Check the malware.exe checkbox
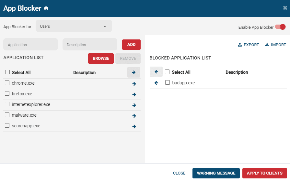Image resolution: width=290 pixels, height=181 pixels. (7, 115)
